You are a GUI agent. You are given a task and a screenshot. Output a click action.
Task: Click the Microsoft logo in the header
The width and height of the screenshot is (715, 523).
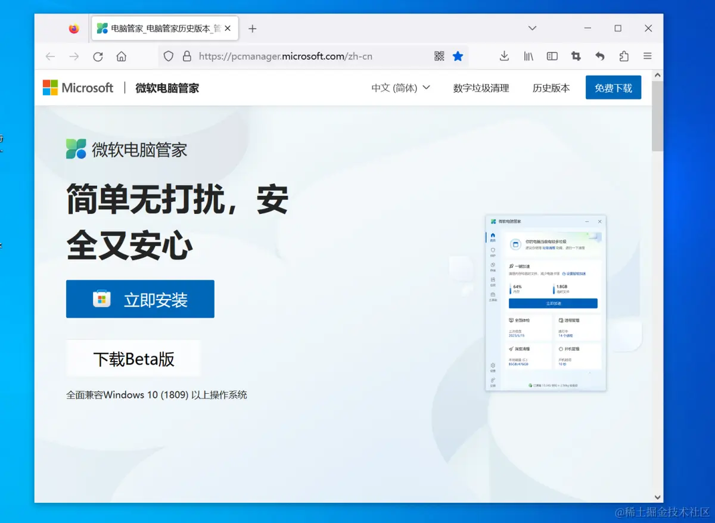[x=78, y=88]
